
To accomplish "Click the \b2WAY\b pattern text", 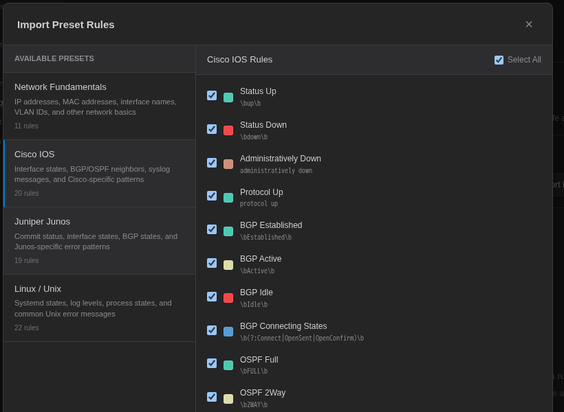I will pyautogui.click(x=254, y=405).
